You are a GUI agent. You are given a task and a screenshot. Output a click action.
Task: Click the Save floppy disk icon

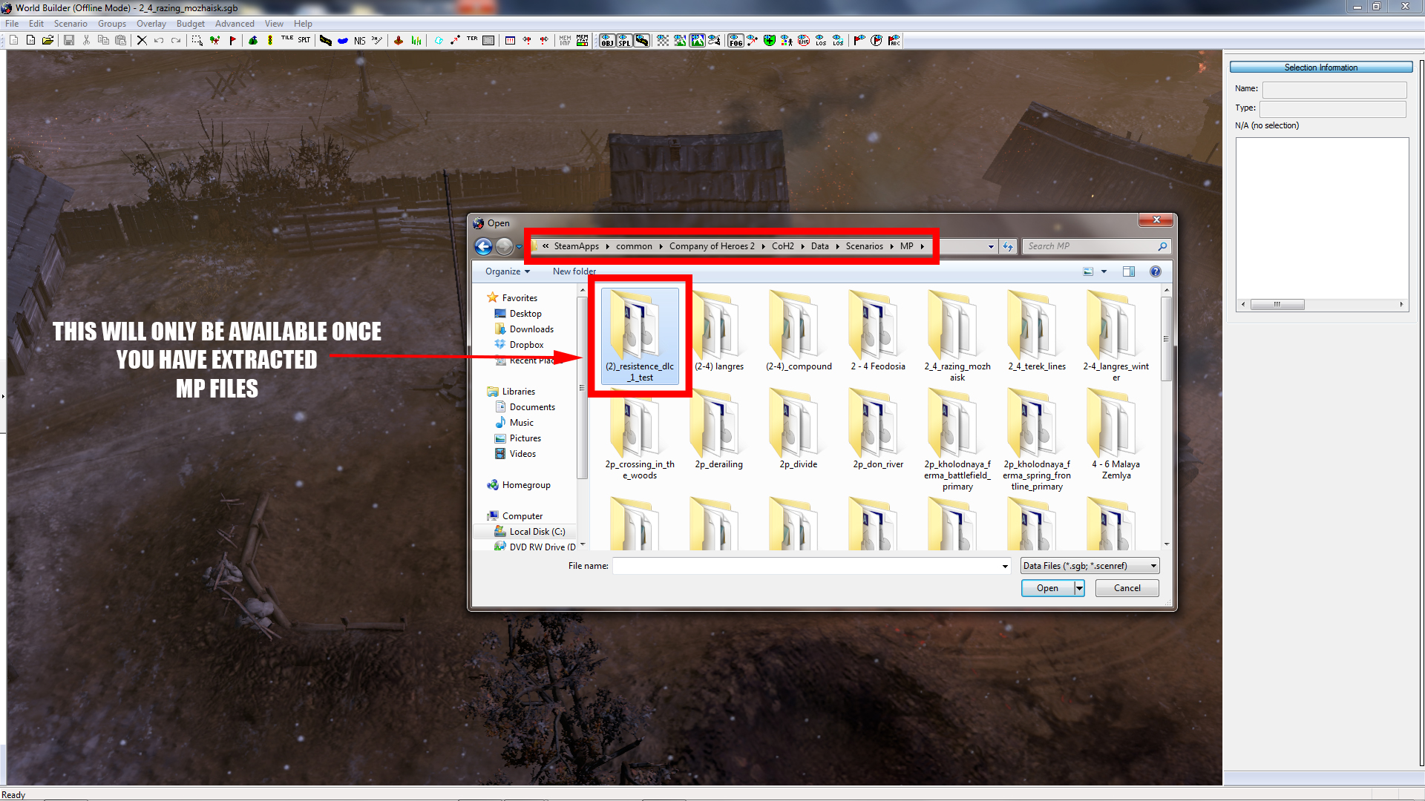click(69, 40)
